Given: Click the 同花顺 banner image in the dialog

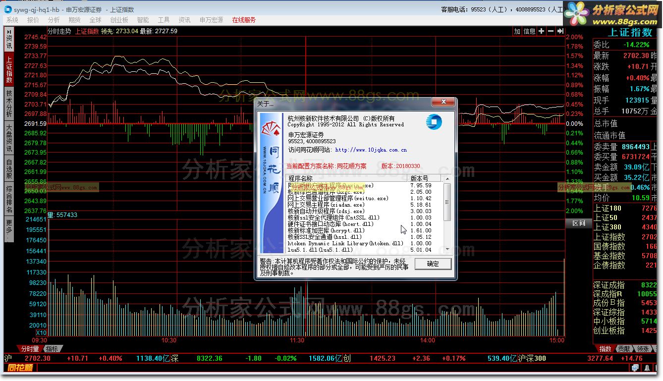Looking at the screenshot, I should (x=272, y=183).
